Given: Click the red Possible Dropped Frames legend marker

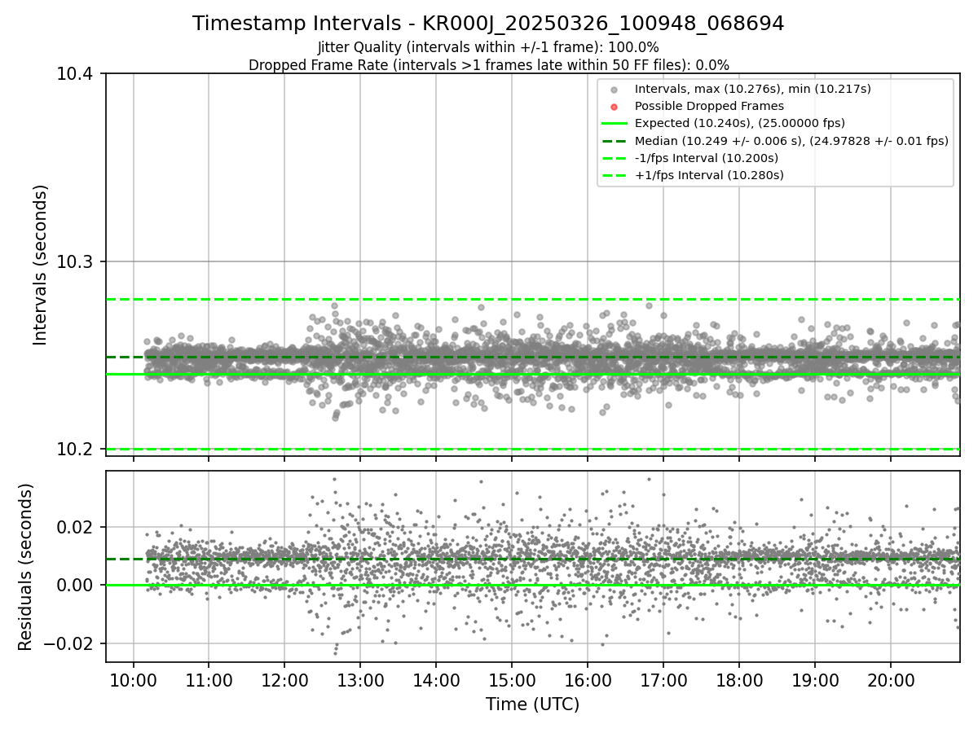Looking at the screenshot, I should click(615, 107).
